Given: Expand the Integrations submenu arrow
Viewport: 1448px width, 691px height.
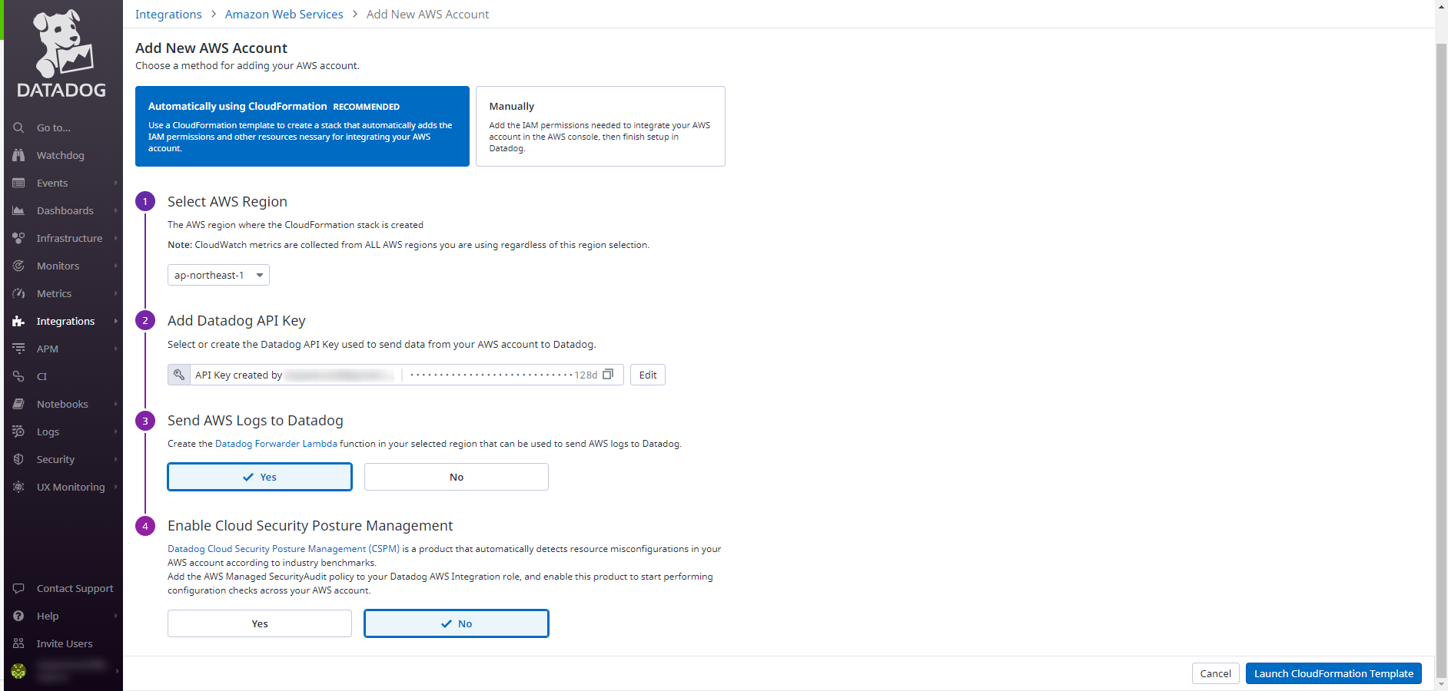Looking at the screenshot, I should pyautogui.click(x=116, y=321).
